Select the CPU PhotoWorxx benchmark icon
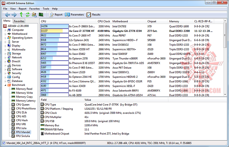 13,108
